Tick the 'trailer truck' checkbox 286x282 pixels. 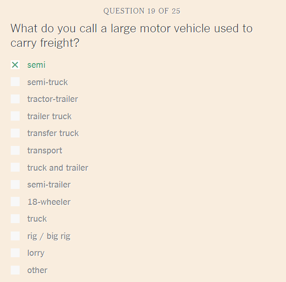pos(15,116)
